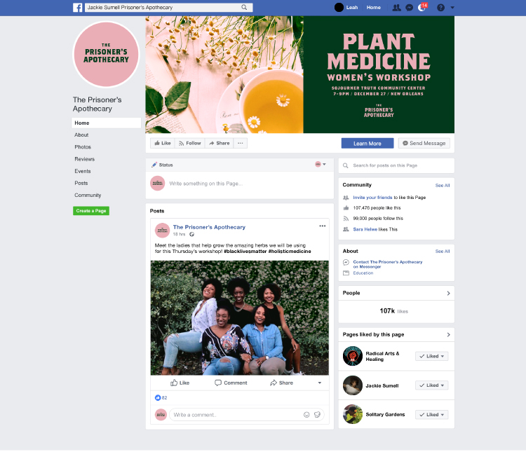This screenshot has width=526, height=452.
Task: Click the Follow button under the cover
Action: click(190, 143)
